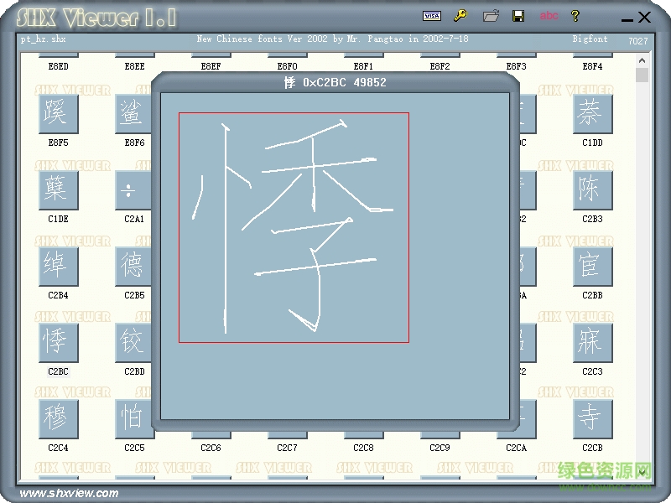Open a font file using the folder icon
The width and height of the screenshot is (671, 503).
(491, 15)
